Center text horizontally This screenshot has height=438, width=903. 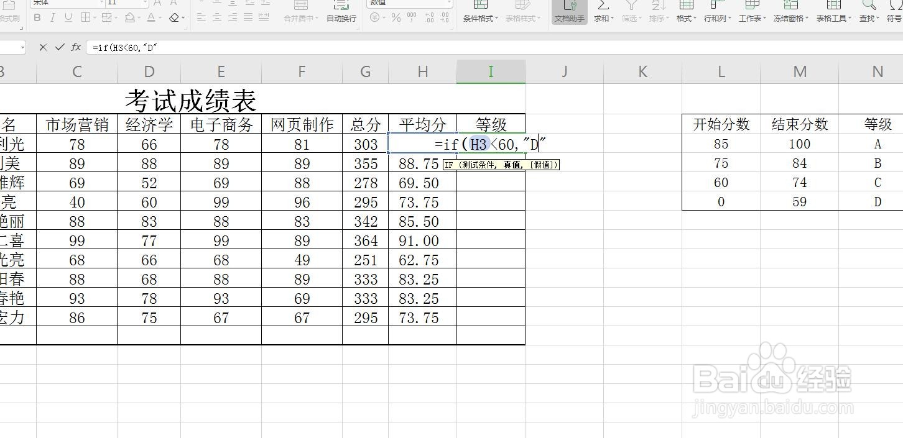216,18
